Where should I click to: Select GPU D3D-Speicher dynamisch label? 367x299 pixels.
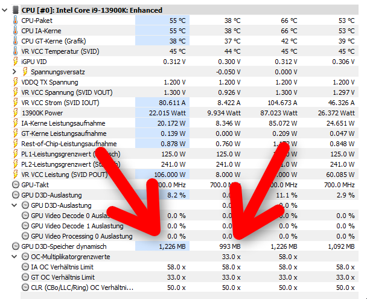pyautogui.click(x=63, y=246)
